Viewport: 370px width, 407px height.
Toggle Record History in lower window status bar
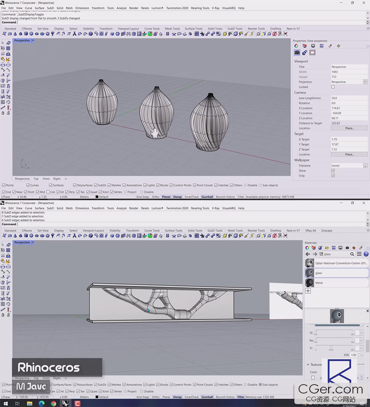pos(225,397)
